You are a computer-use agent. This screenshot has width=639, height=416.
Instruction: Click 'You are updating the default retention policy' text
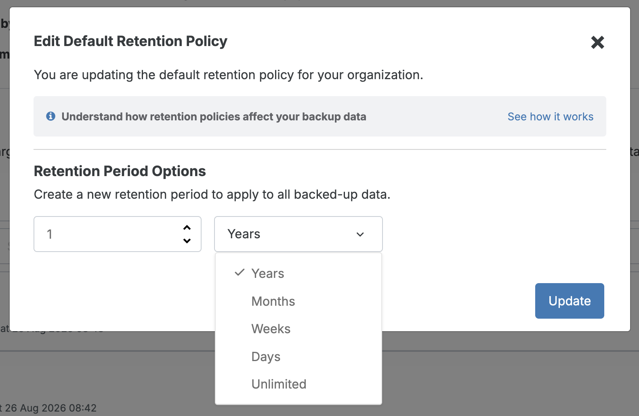[228, 75]
